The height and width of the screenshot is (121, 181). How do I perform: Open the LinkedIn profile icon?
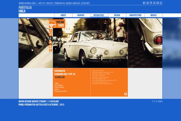151,3
